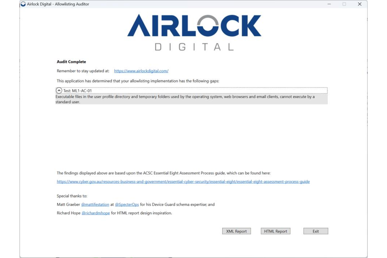
Task: Open the airlockdigital.com website link
Action: pyautogui.click(x=141, y=71)
